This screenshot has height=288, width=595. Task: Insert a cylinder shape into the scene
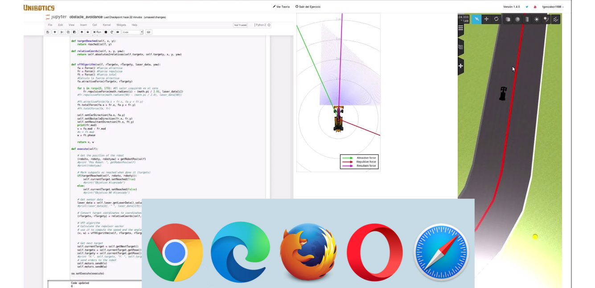(527, 19)
